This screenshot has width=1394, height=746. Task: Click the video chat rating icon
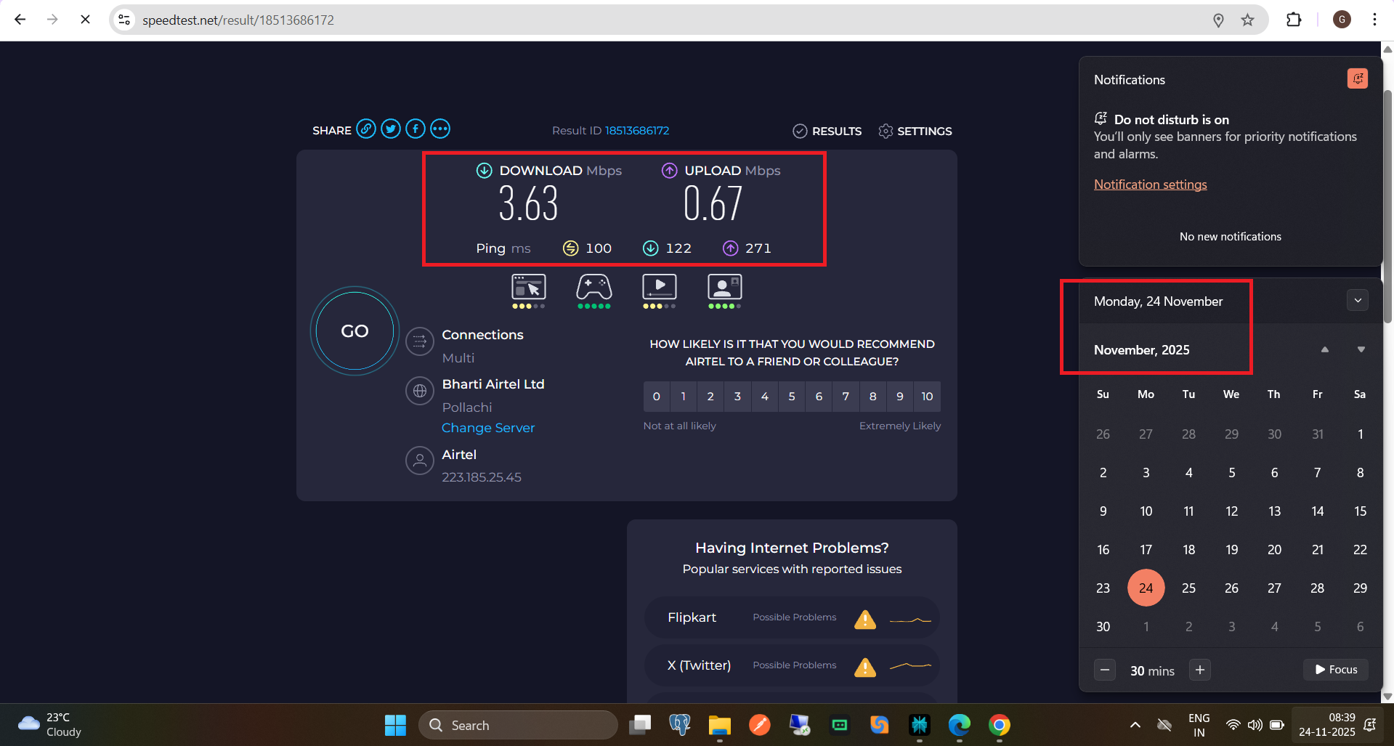tap(724, 288)
